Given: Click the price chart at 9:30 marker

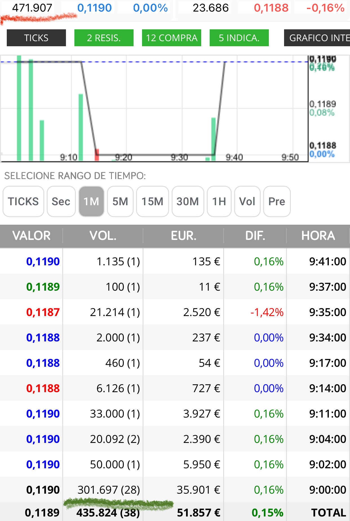Looking at the screenshot, I should (x=180, y=157).
